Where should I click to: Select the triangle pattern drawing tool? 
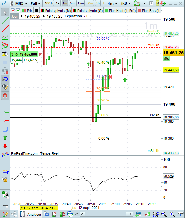(5, 46)
